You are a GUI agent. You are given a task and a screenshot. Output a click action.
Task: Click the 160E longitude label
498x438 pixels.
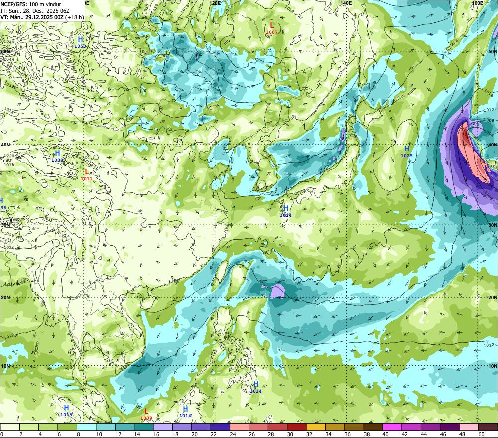click(478, 3)
